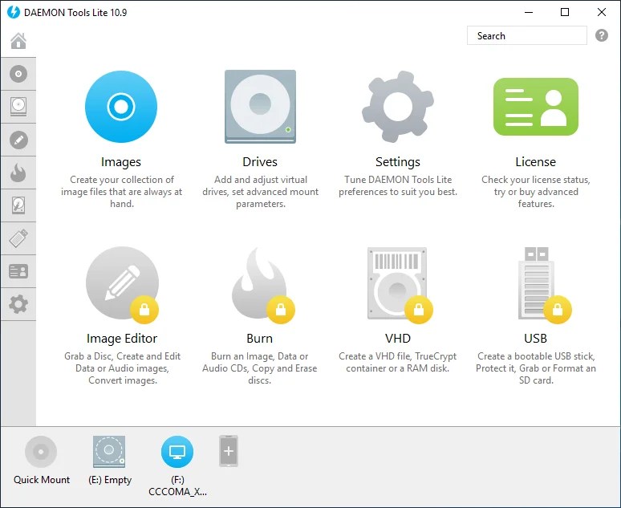Click the Burn heading text
The height and width of the screenshot is (508, 621).
[x=259, y=339]
